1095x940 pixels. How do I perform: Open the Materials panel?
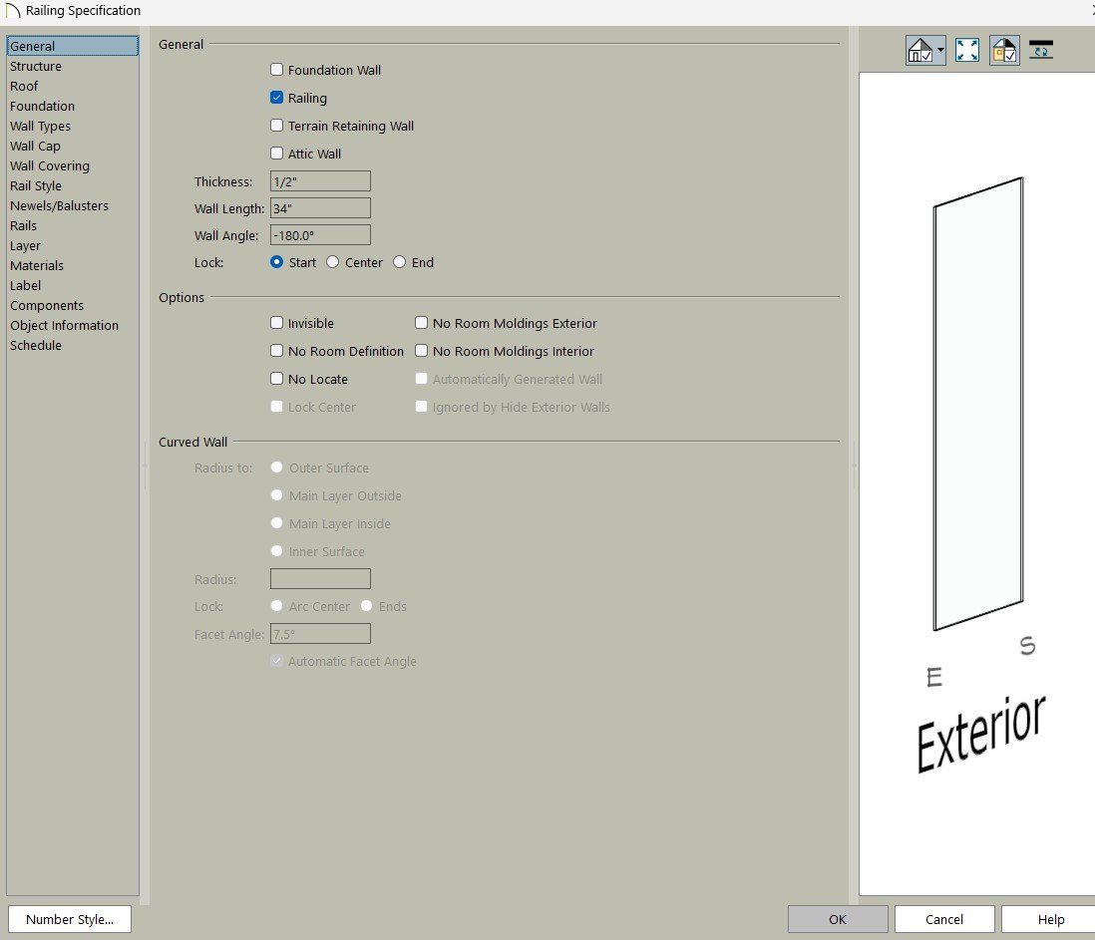click(73, 265)
